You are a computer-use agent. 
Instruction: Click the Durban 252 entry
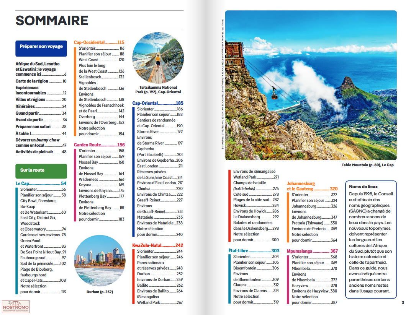(160, 274)
